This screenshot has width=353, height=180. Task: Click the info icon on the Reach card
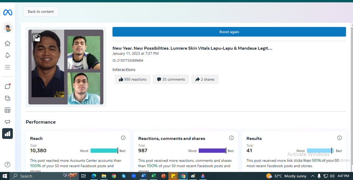123,138
